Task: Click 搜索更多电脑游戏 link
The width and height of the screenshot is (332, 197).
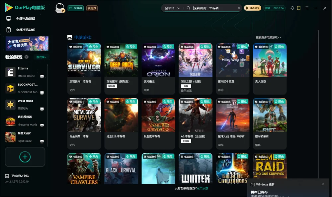Action: pyautogui.click(x=269, y=38)
